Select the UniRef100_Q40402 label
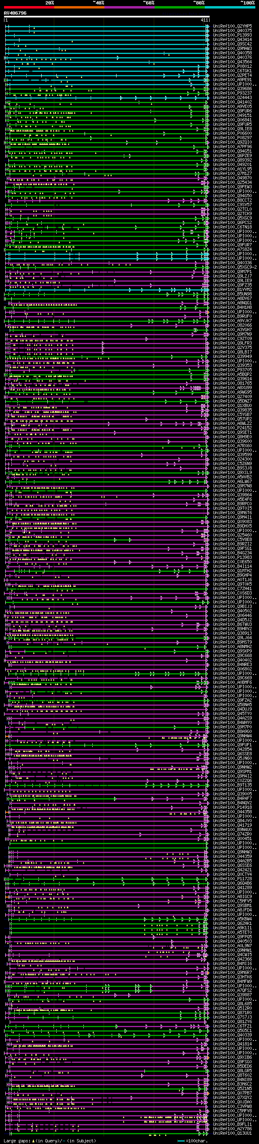Viewport: 259px width, 1144px height. [x=232, y=660]
